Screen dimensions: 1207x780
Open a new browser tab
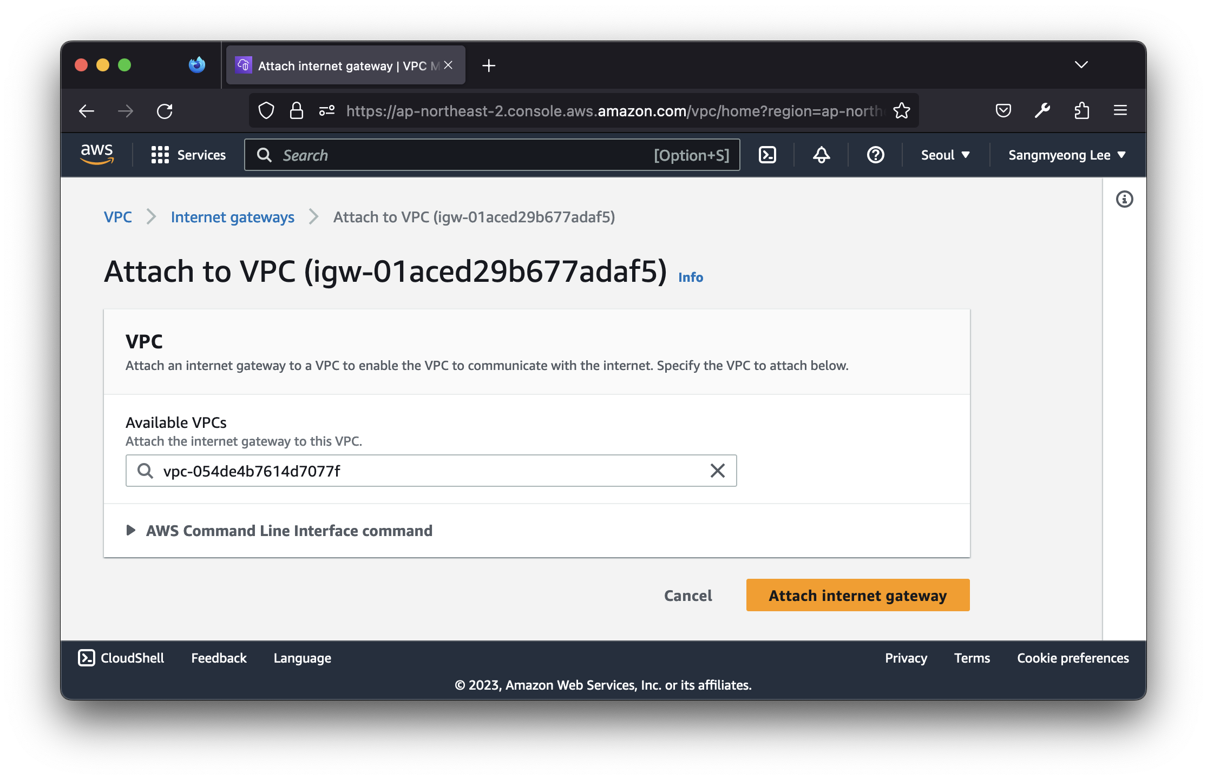488,65
